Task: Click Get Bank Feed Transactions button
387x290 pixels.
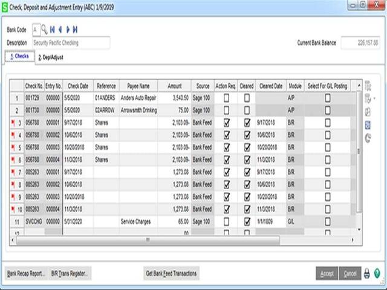Action: click(171, 274)
